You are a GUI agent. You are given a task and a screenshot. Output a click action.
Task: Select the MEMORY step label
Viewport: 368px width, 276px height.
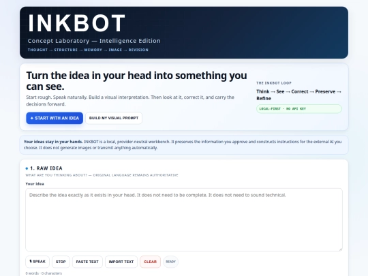tap(93, 50)
